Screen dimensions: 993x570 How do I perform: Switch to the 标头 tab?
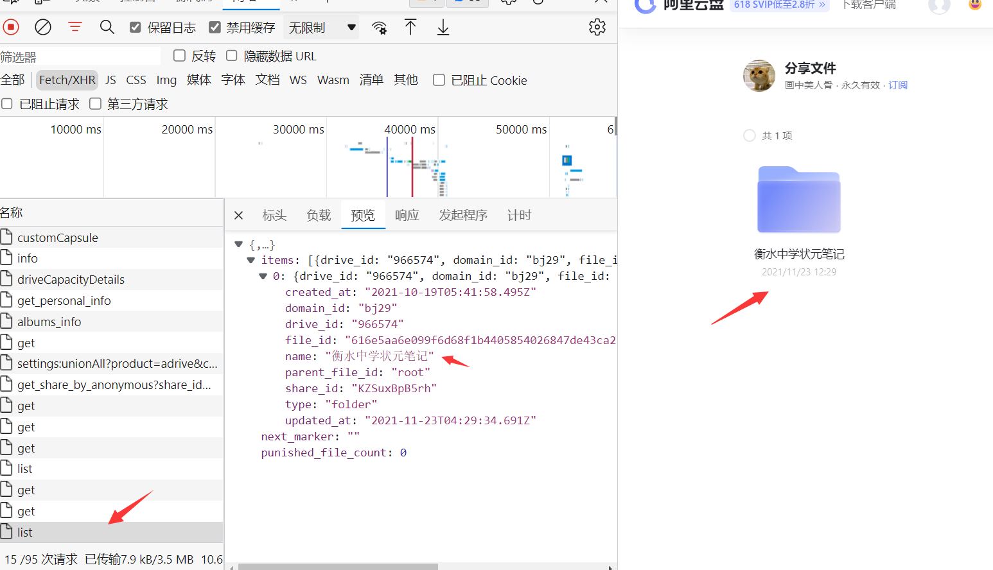tap(274, 216)
